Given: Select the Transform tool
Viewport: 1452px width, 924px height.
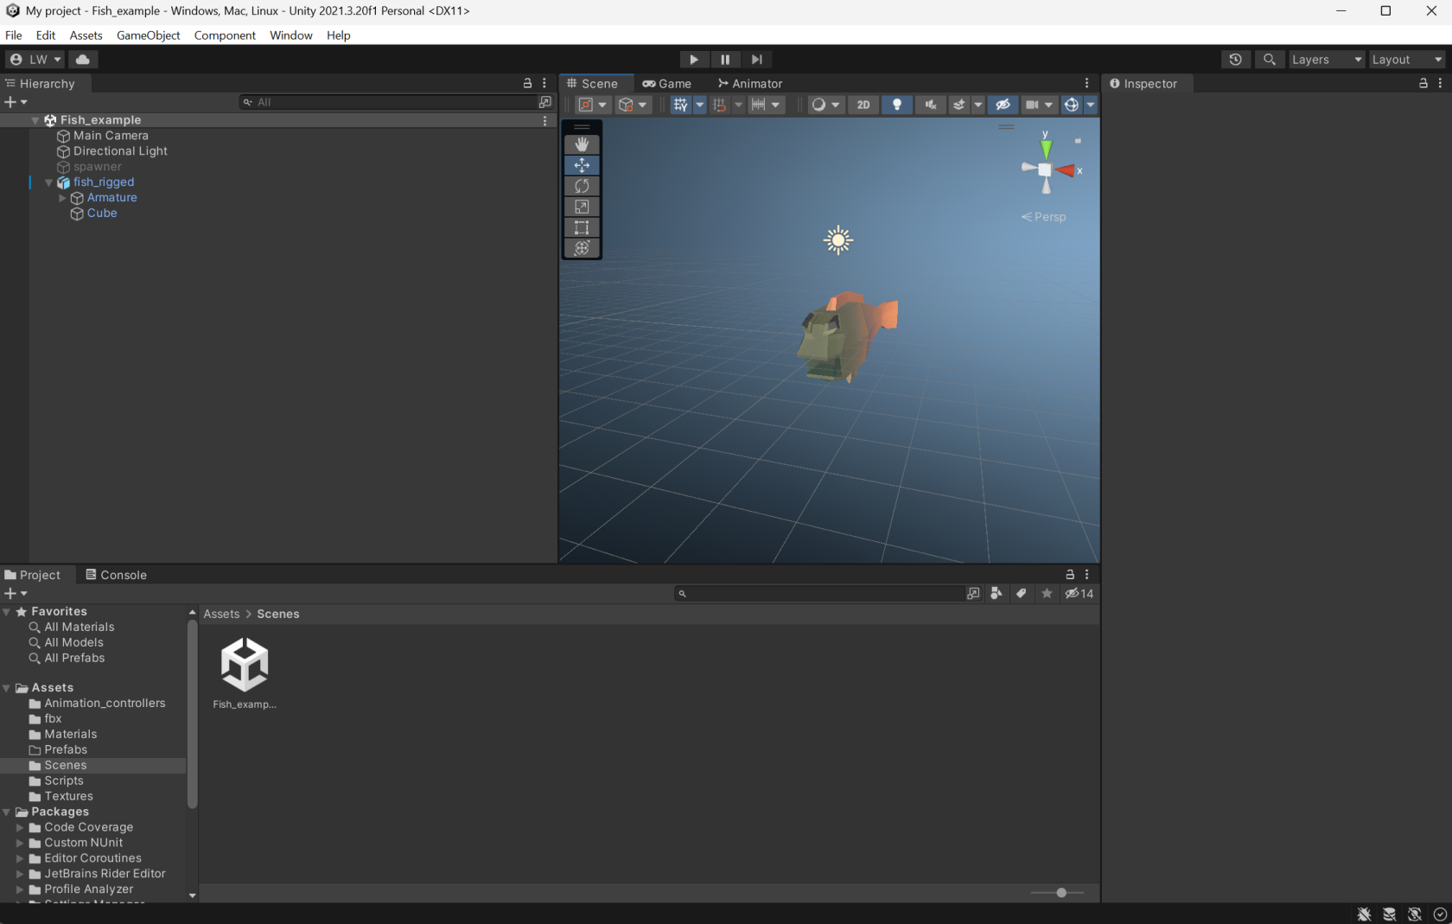Looking at the screenshot, I should click(x=582, y=248).
